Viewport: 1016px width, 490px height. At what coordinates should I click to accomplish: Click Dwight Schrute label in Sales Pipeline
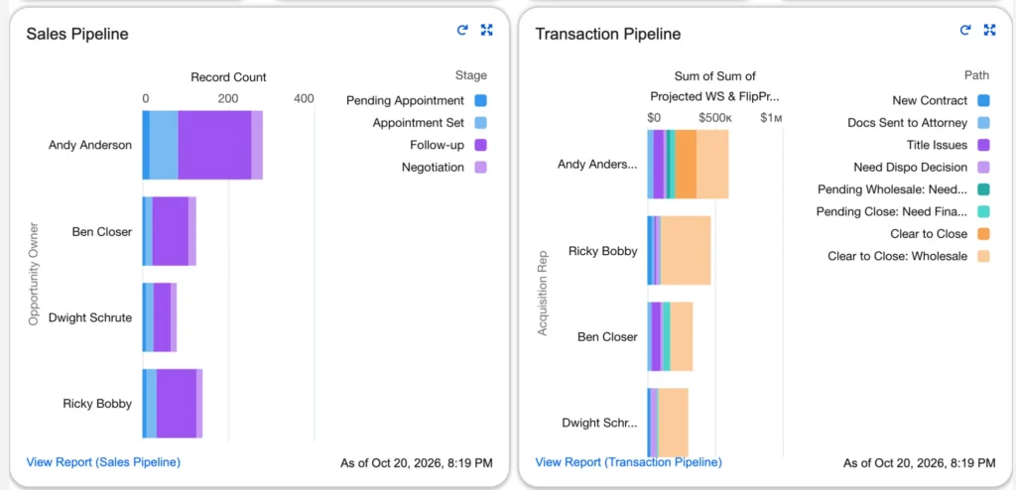tap(90, 317)
